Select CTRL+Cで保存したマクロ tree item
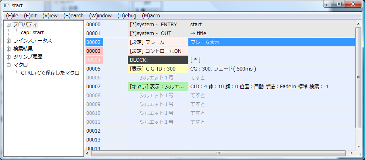 [x=50, y=73]
